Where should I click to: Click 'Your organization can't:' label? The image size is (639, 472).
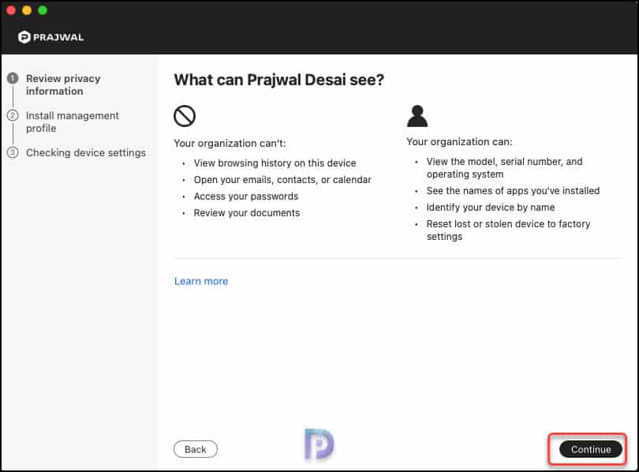click(230, 144)
